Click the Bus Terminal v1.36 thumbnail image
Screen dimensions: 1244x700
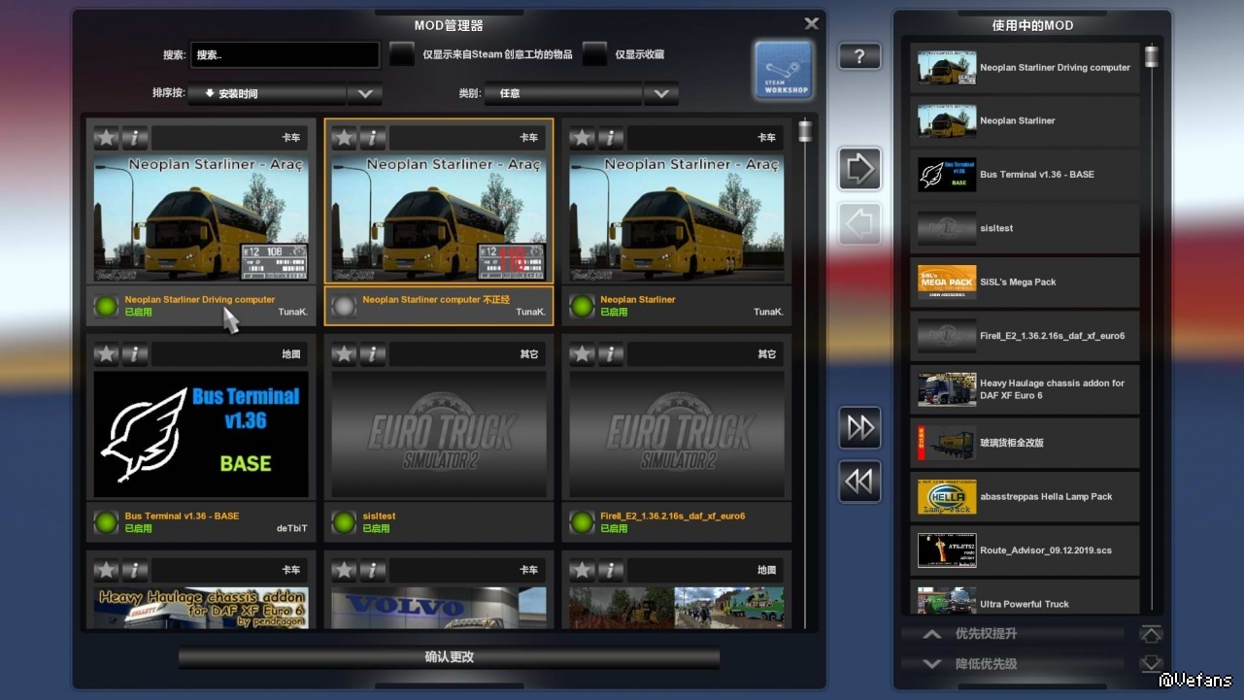(x=201, y=434)
